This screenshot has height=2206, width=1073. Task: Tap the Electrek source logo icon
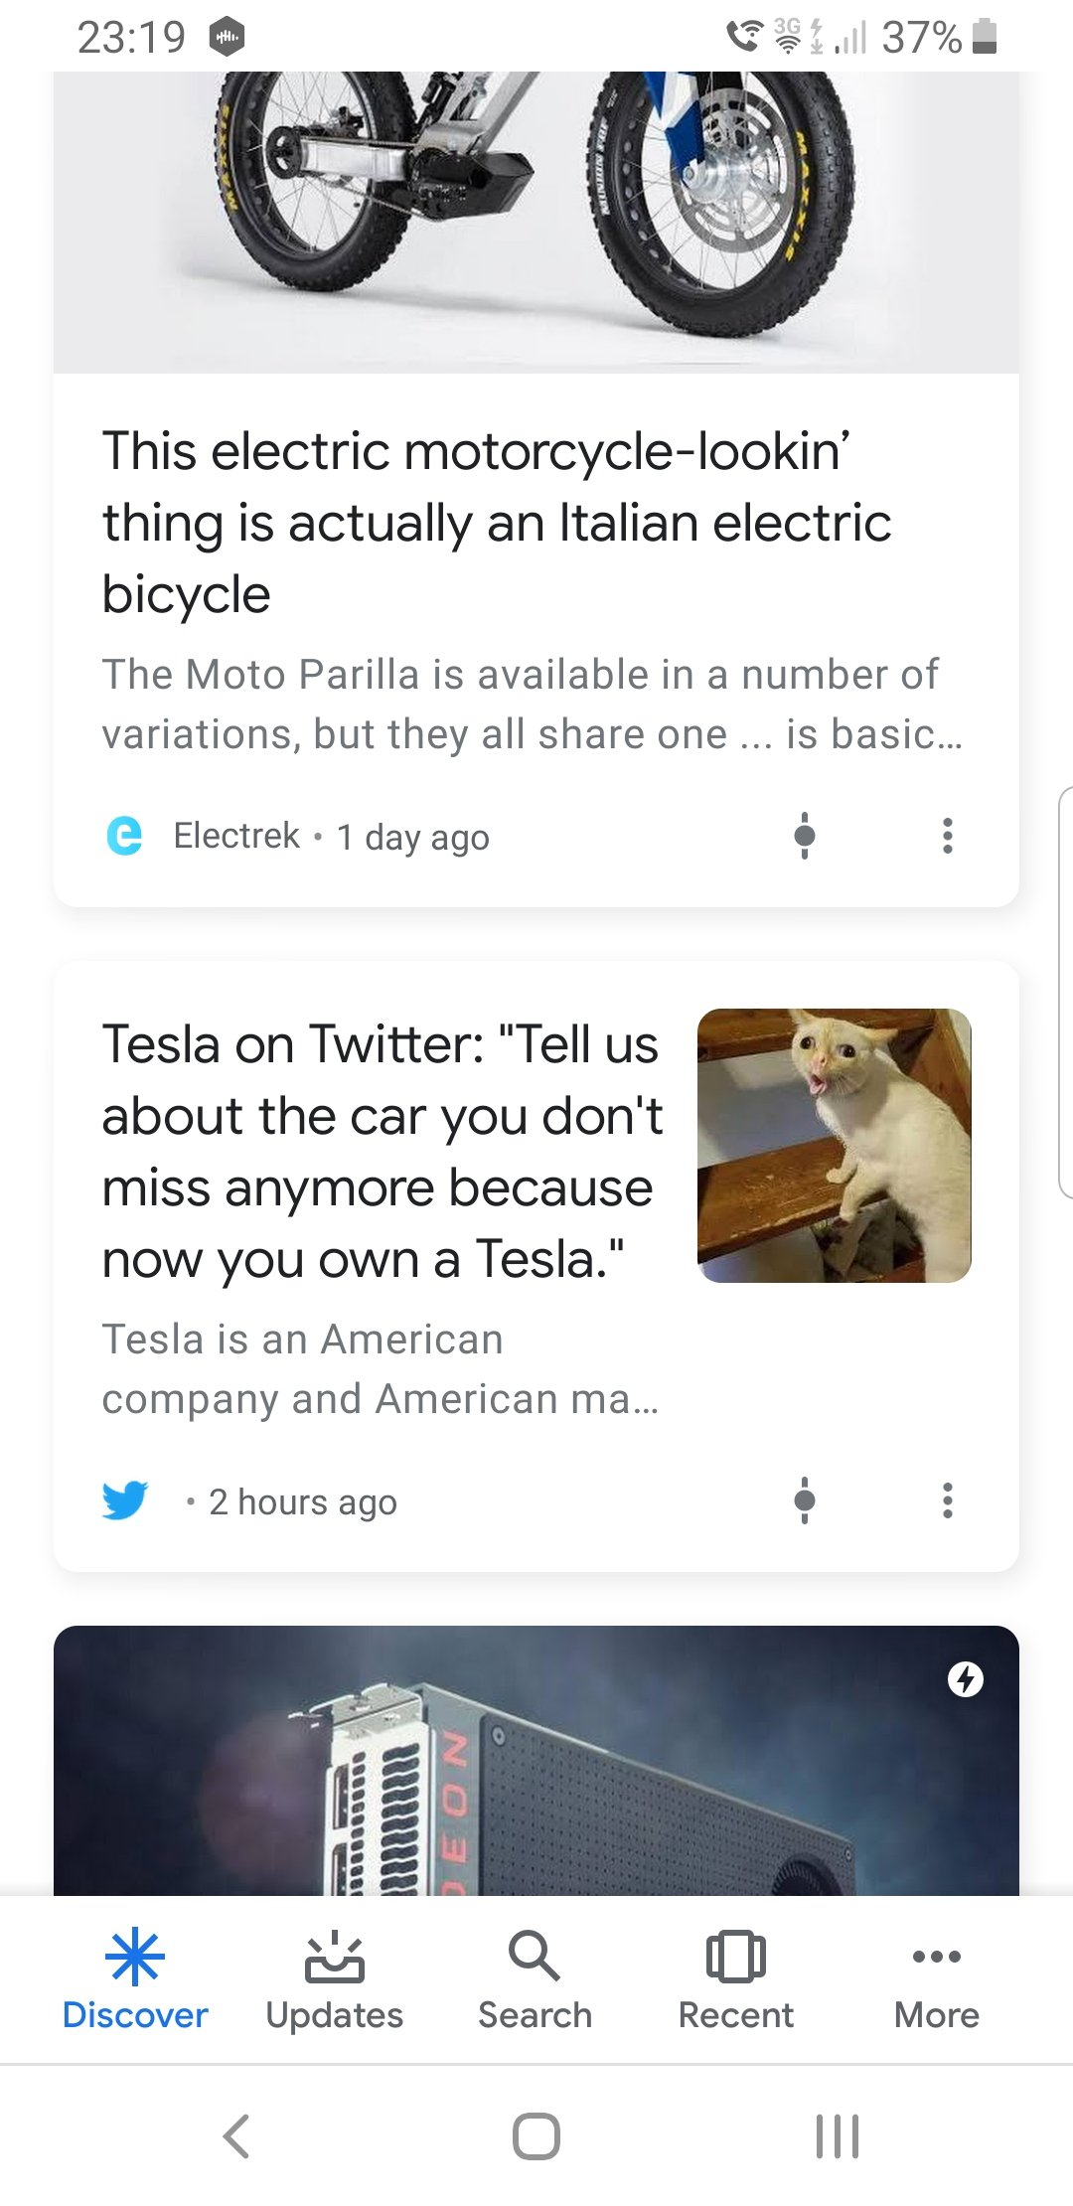[124, 836]
